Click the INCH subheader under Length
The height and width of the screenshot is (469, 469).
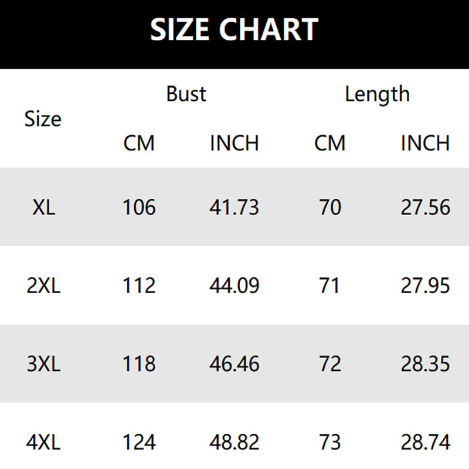pyautogui.click(x=426, y=143)
